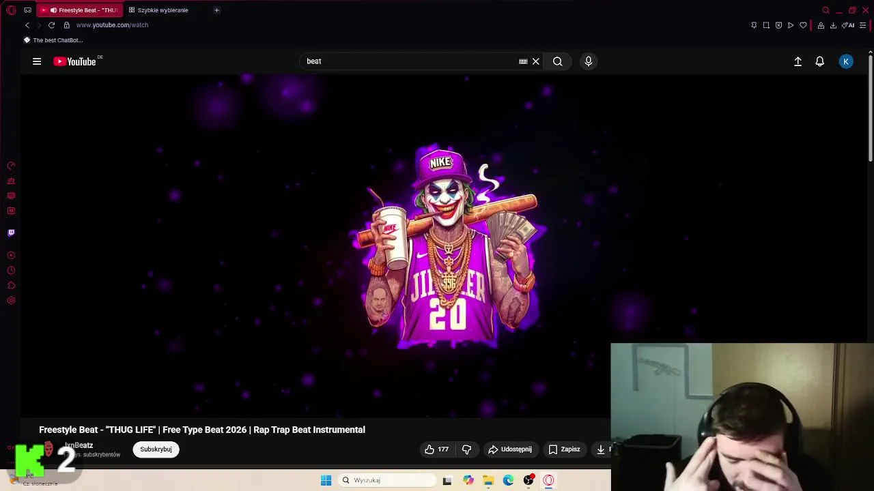Open the AI assistant button
The height and width of the screenshot is (491, 874).
point(848,25)
